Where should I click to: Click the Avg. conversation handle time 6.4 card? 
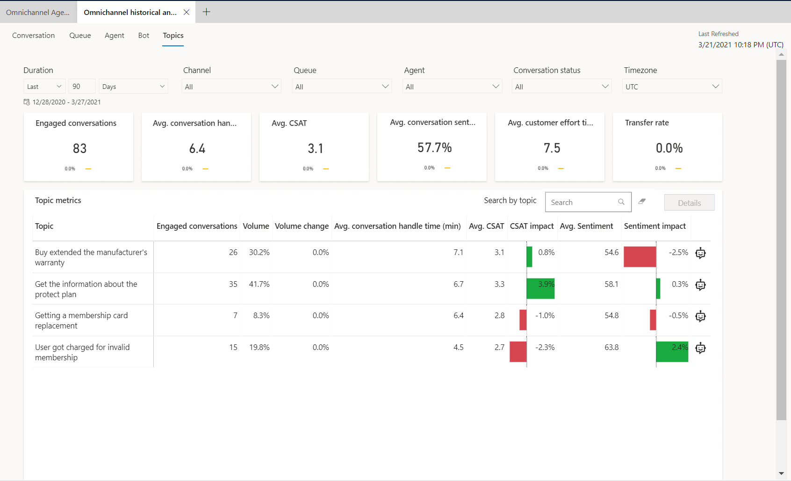(196, 147)
